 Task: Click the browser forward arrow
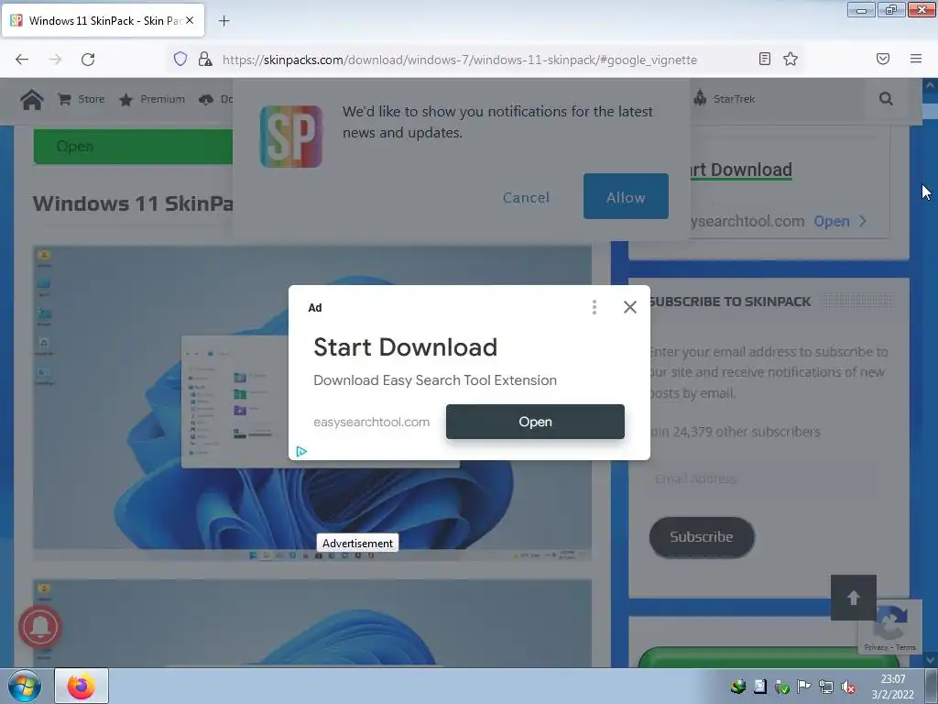click(55, 60)
